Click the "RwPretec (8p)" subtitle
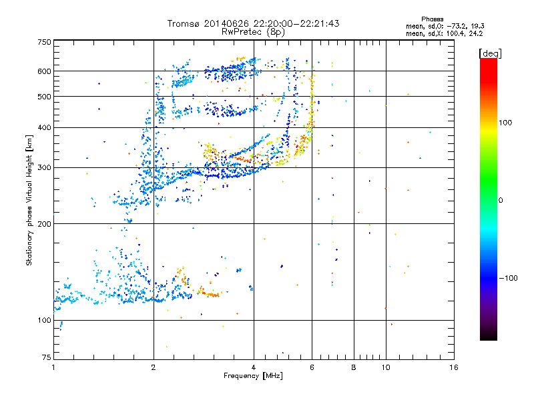Viewport: 534px width, 400px height. click(x=253, y=32)
